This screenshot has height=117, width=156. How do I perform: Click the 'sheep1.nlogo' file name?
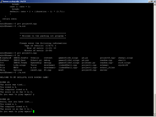(126, 58)
